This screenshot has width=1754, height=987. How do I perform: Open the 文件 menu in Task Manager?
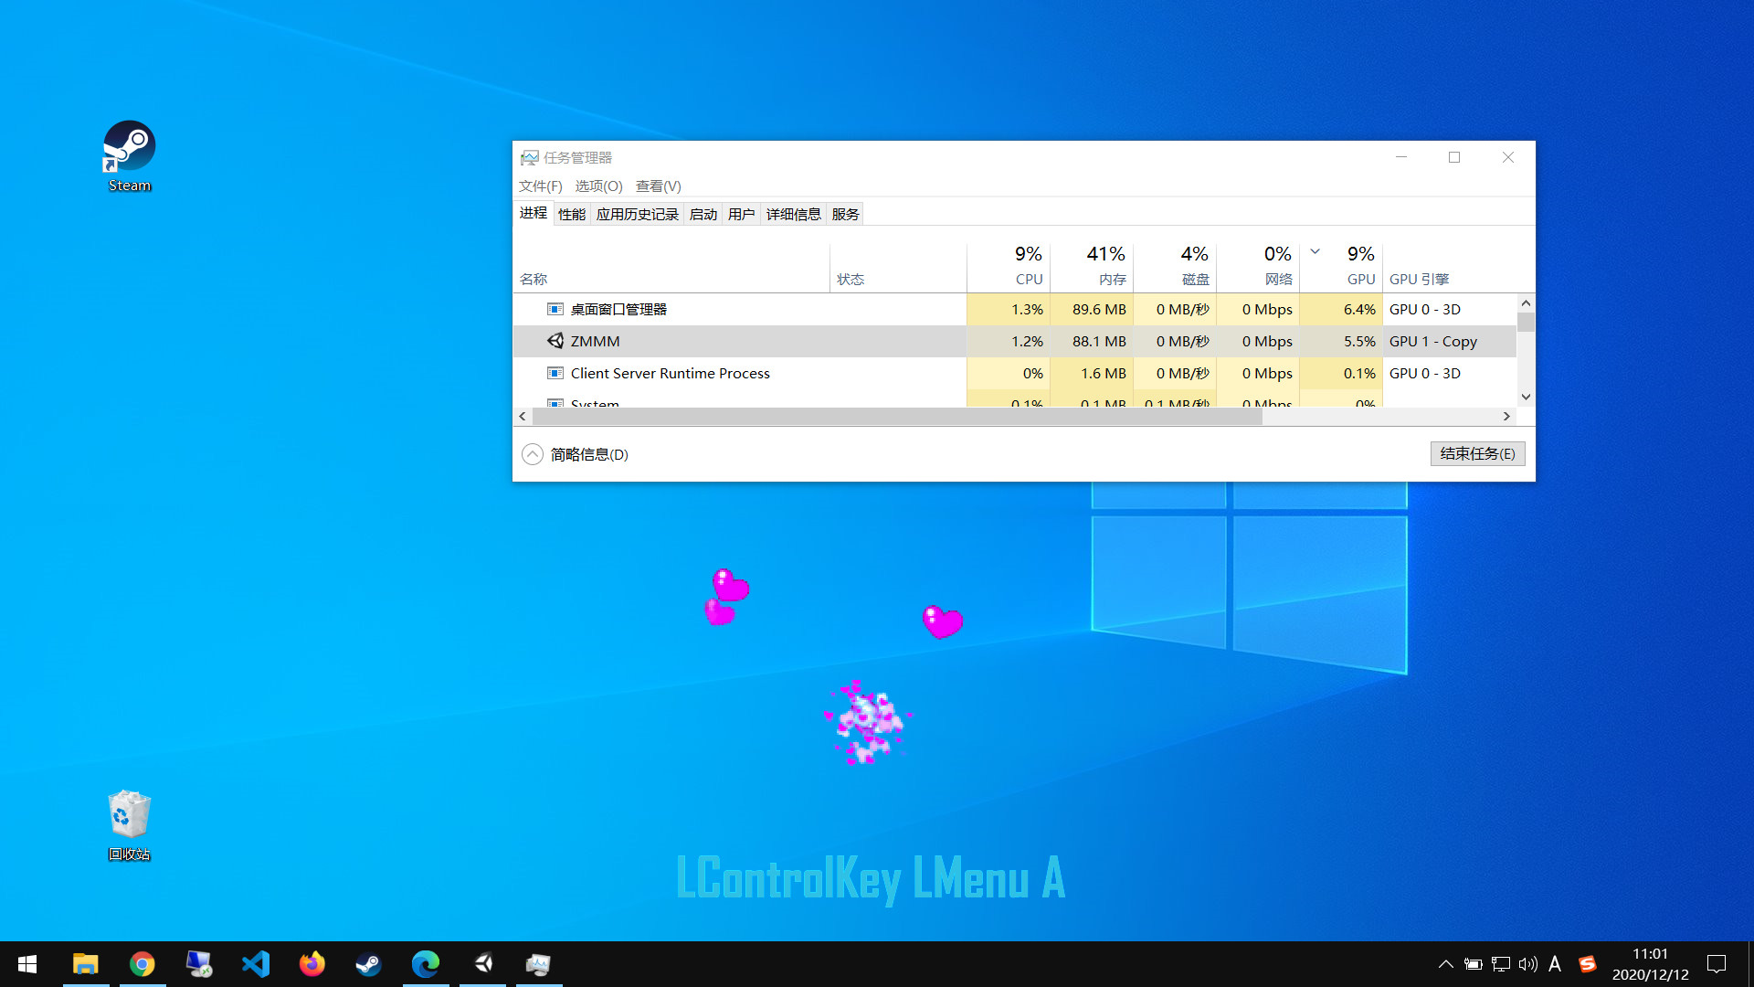click(x=539, y=186)
